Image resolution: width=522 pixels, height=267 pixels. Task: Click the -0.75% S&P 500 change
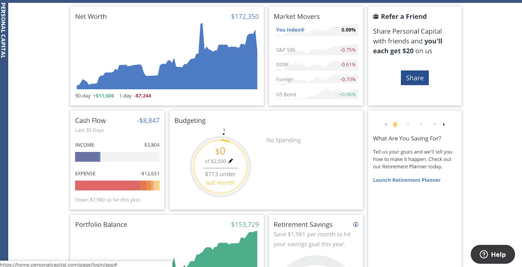pos(348,50)
